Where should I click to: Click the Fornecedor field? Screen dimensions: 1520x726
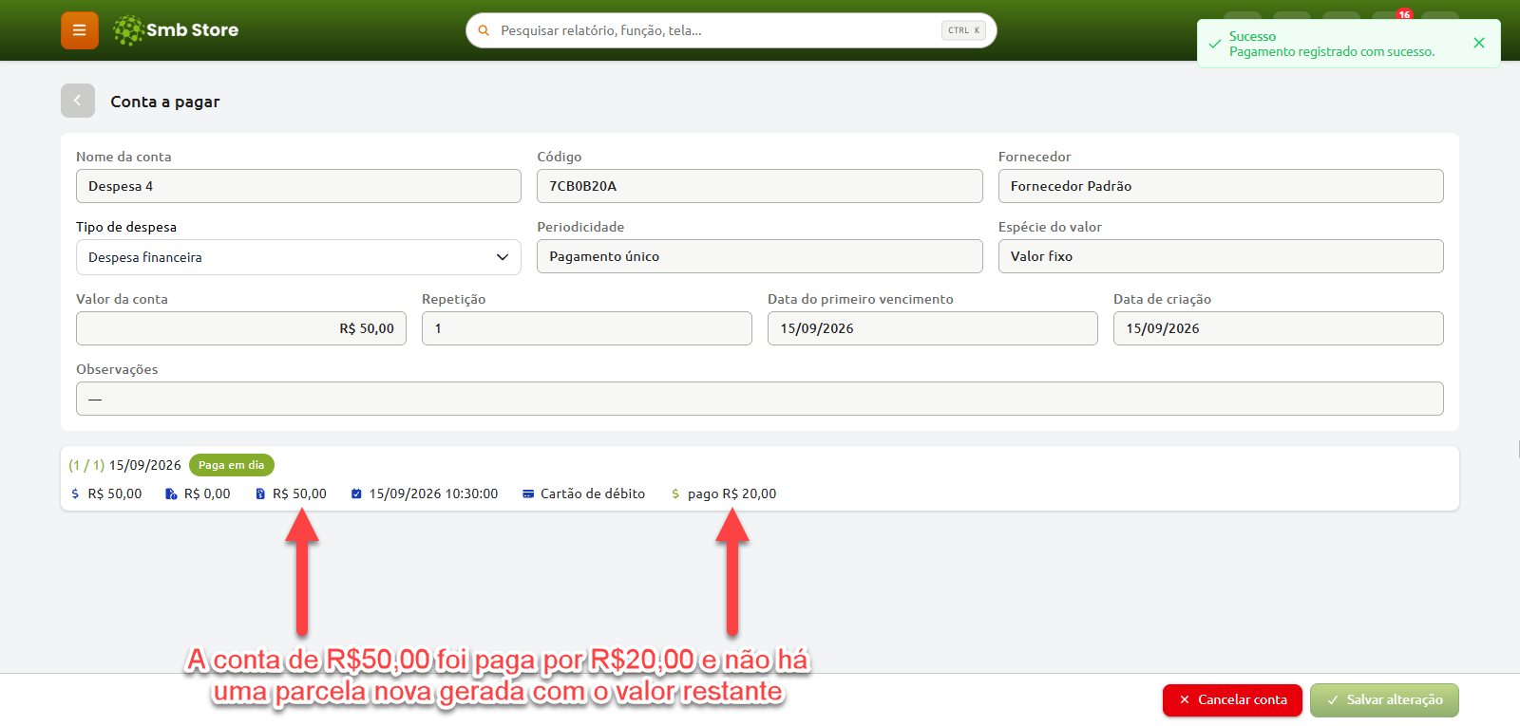tap(1221, 186)
